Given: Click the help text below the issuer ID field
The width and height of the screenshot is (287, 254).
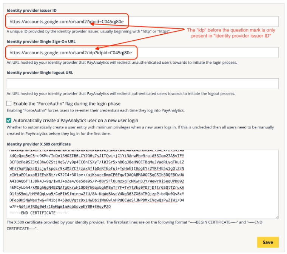Looking at the screenshot, I should coord(88,31).
